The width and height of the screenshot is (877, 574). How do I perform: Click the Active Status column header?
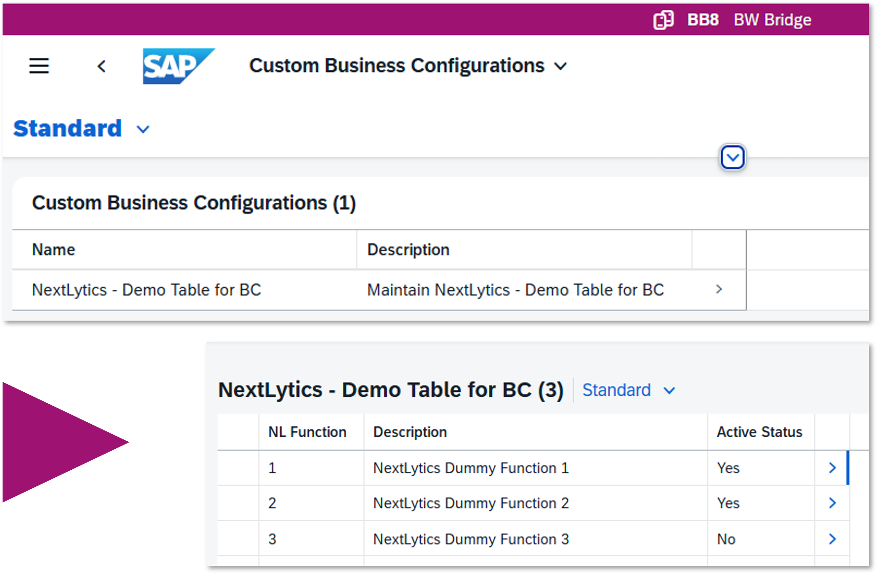point(759,432)
